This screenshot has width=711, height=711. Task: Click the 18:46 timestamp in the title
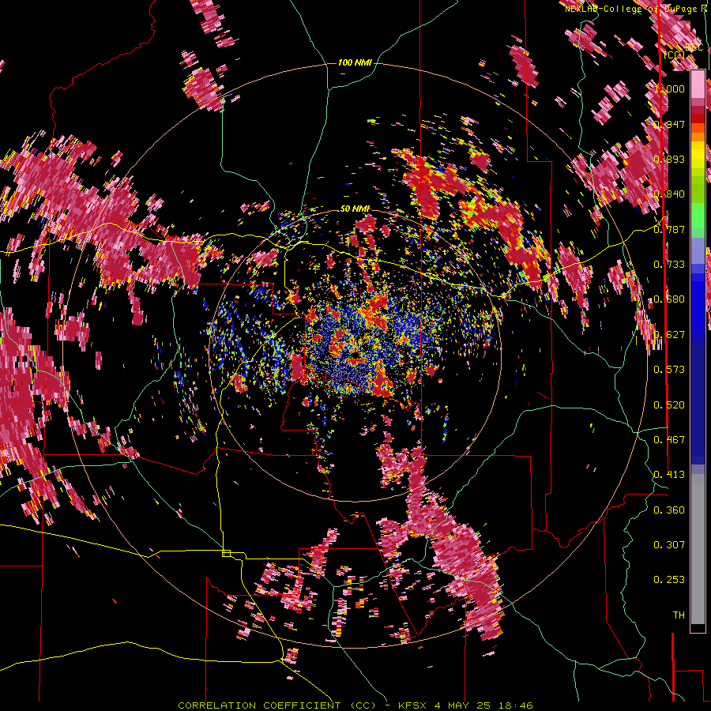[x=514, y=705]
